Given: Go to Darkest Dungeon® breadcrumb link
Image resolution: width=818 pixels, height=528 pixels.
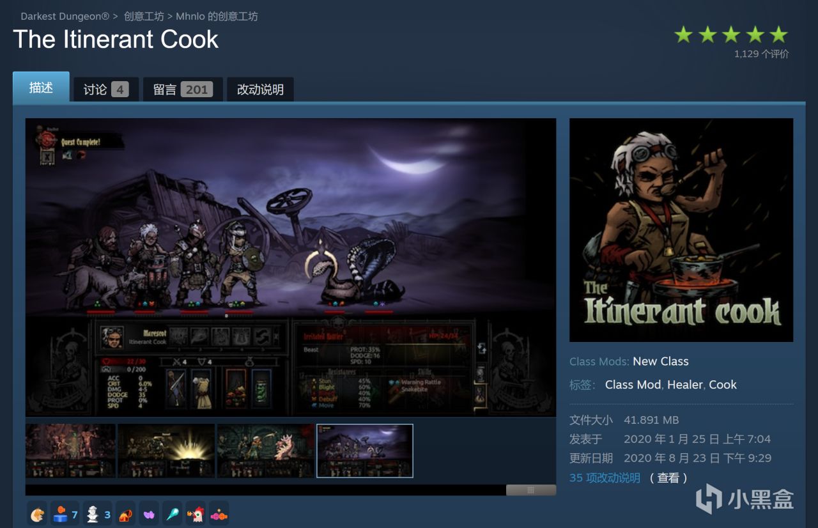Looking at the screenshot, I should [65, 17].
